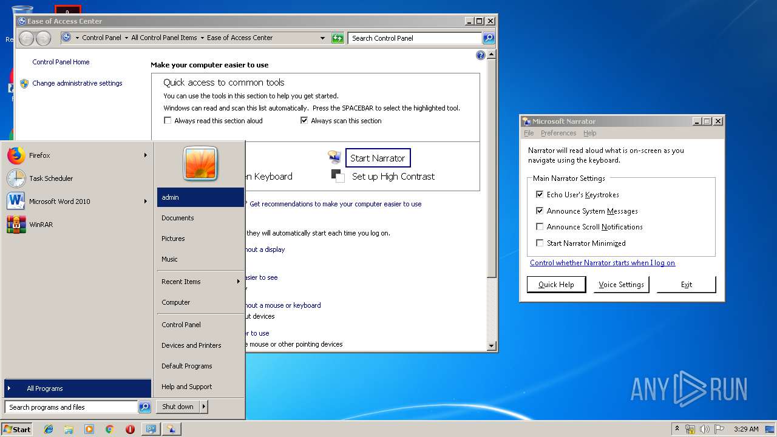The width and height of the screenshot is (777, 437).
Task: Click Start Narrator button
Action: click(x=378, y=158)
